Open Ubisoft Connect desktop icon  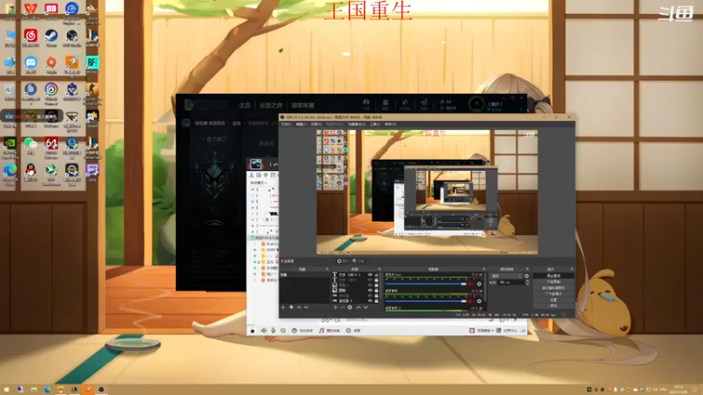pyautogui.click(x=51, y=90)
